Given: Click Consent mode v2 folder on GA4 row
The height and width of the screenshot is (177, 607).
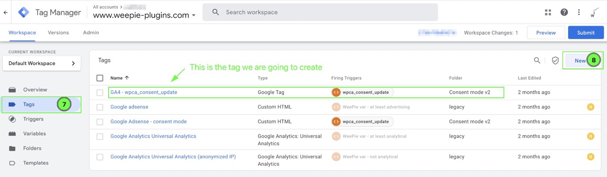Looking at the screenshot, I should coord(469,93).
